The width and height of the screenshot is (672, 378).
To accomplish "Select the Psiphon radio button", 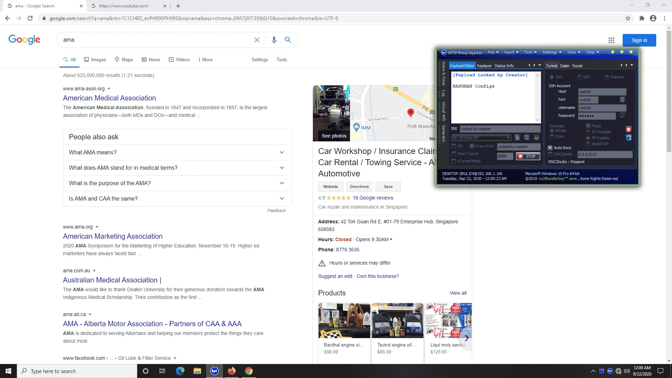I will pyautogui.click(x=607, y=77).
